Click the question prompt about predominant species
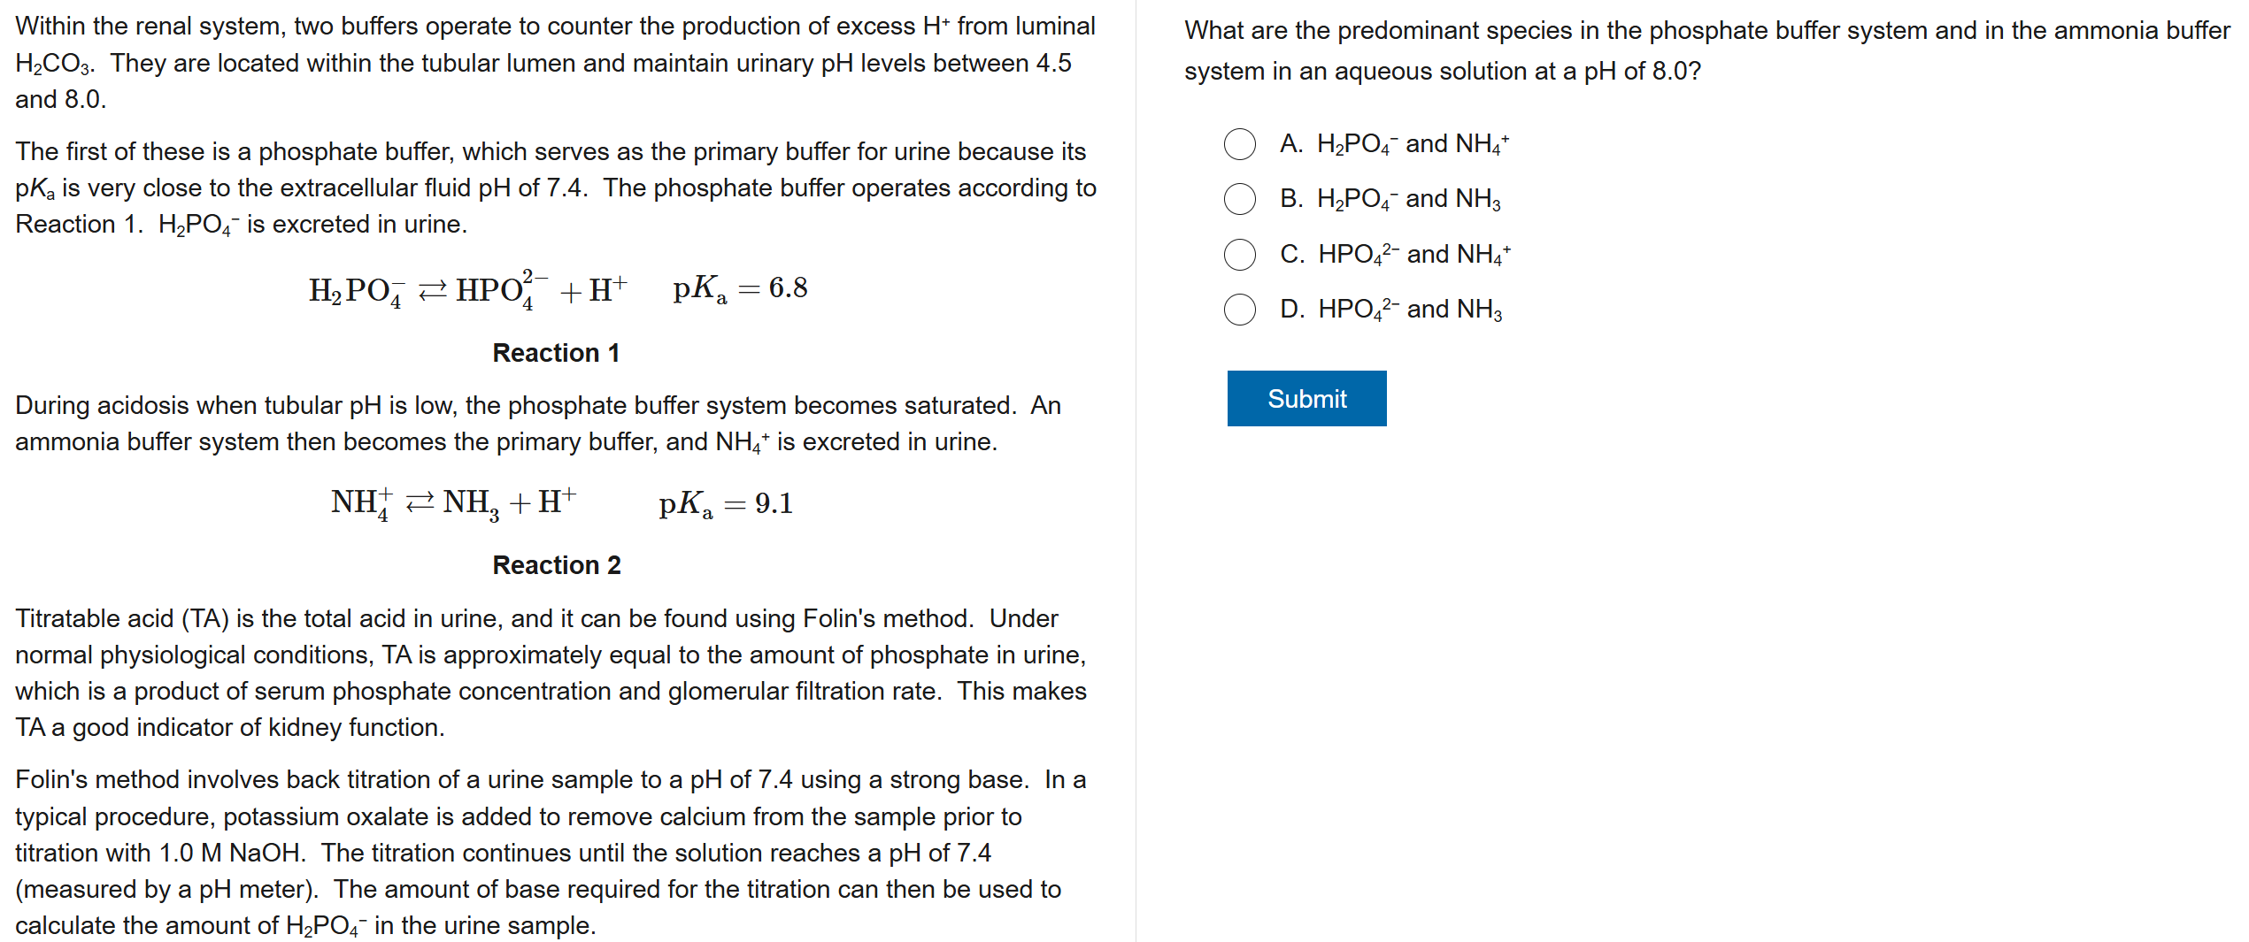Viewport: 2249px width, 942px height. click(x=1706, y=50)
